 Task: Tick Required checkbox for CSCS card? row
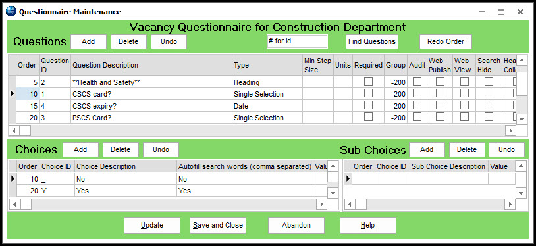tap(368, 93)
